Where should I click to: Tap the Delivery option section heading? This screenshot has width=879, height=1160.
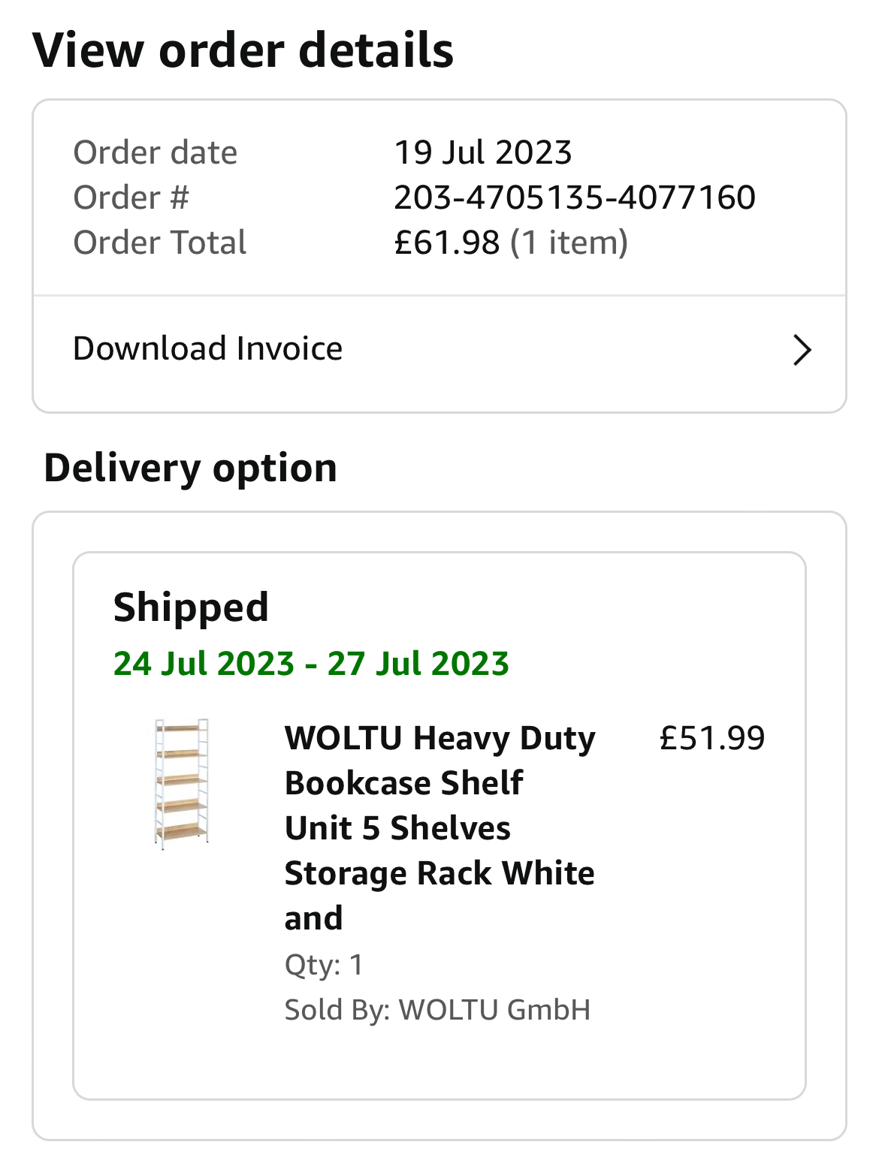(x=191, y=468)
